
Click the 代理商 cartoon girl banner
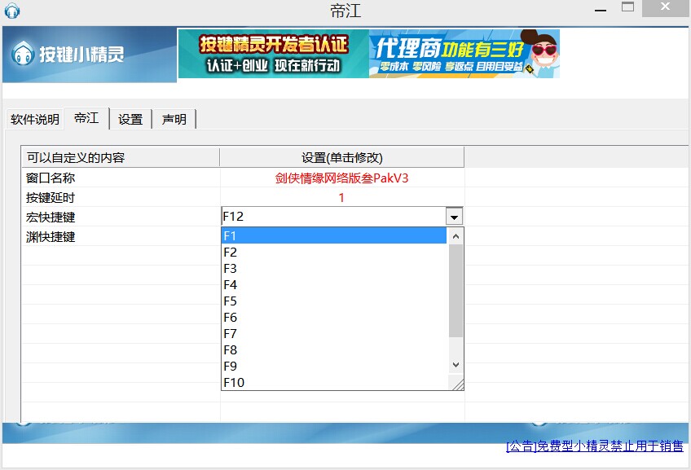pos(464,54)
